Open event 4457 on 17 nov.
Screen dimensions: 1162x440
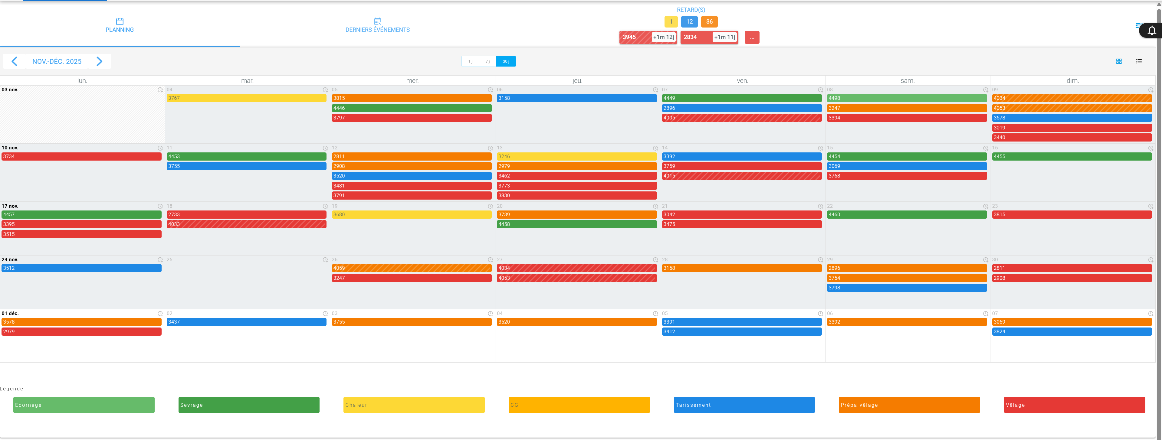coord(81,215)
